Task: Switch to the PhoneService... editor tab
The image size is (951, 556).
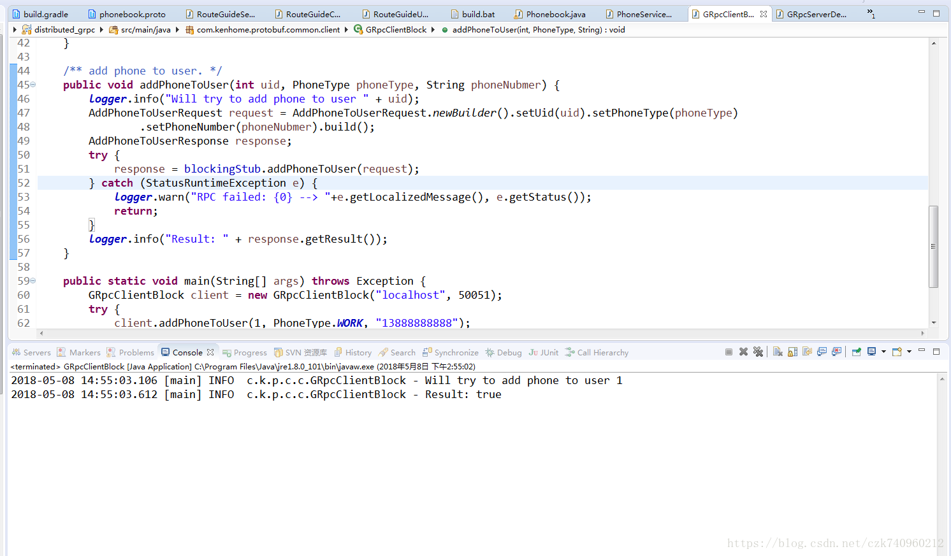Action: tap(639, 14)
